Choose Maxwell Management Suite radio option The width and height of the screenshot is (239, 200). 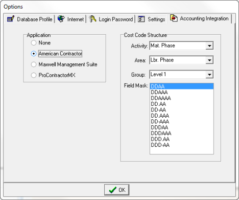pos(34,64)
